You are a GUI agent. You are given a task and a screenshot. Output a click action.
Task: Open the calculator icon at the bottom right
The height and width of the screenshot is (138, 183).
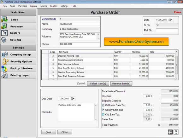pyautogui.click(x=170, y=132)
